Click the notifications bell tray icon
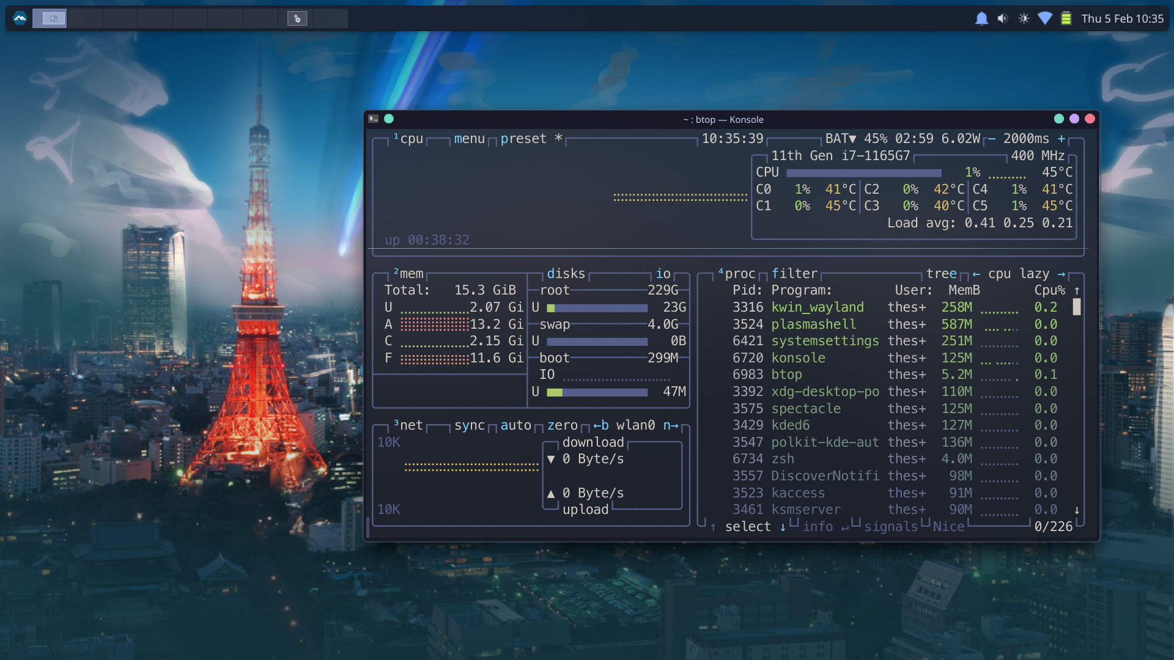Screen dimensions: 1174x660 [981, 18]
